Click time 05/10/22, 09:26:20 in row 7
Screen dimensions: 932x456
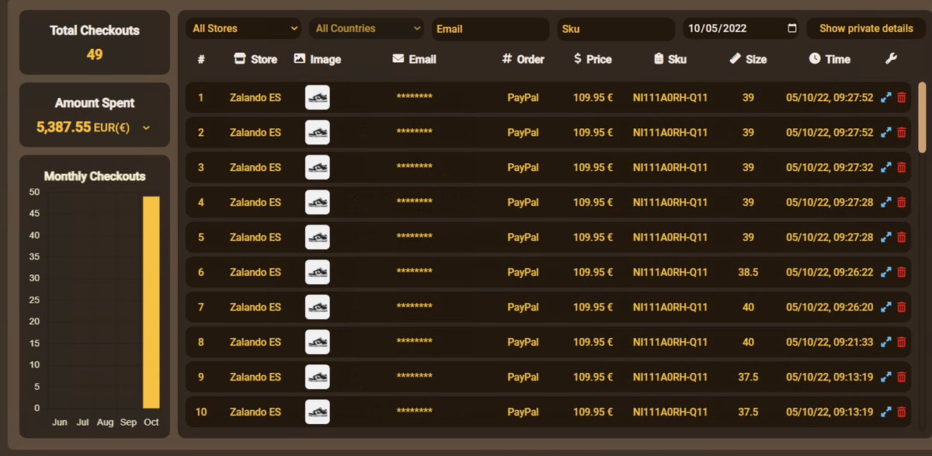[x=829, y=308]
